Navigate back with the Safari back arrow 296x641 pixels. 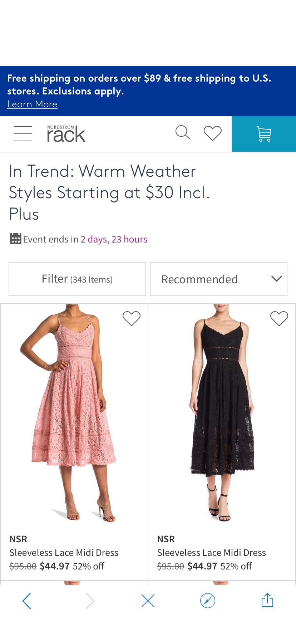click(x=27, y=601)
